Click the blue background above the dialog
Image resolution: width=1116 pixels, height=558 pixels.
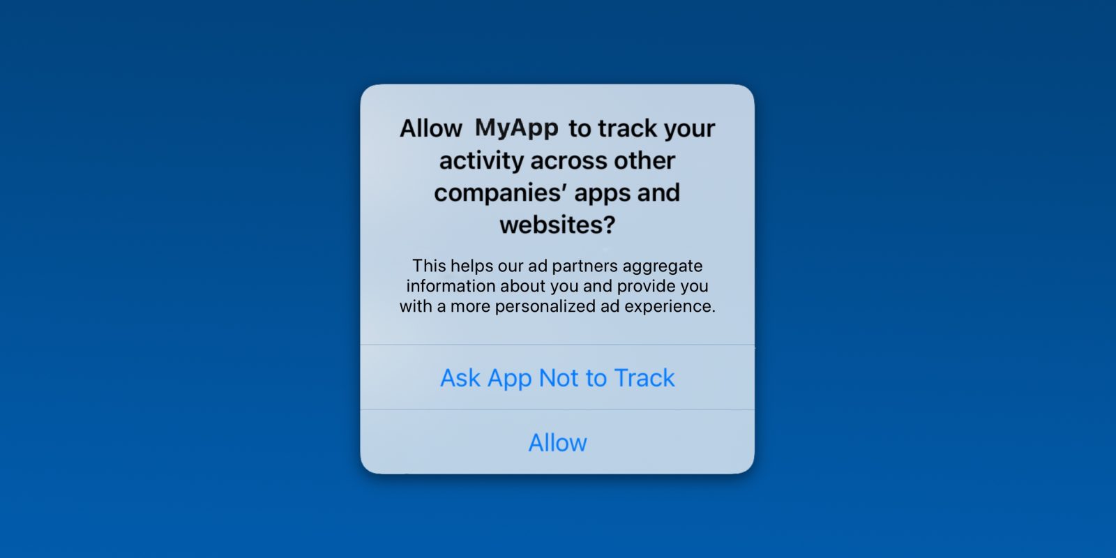click(557, 42)
